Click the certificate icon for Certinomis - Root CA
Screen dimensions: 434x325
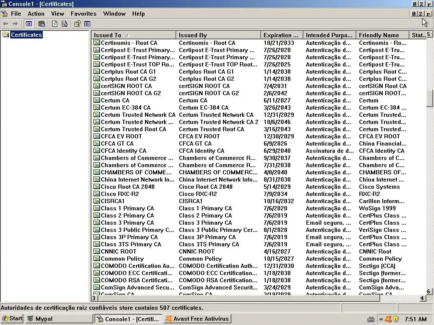point(97,43)
